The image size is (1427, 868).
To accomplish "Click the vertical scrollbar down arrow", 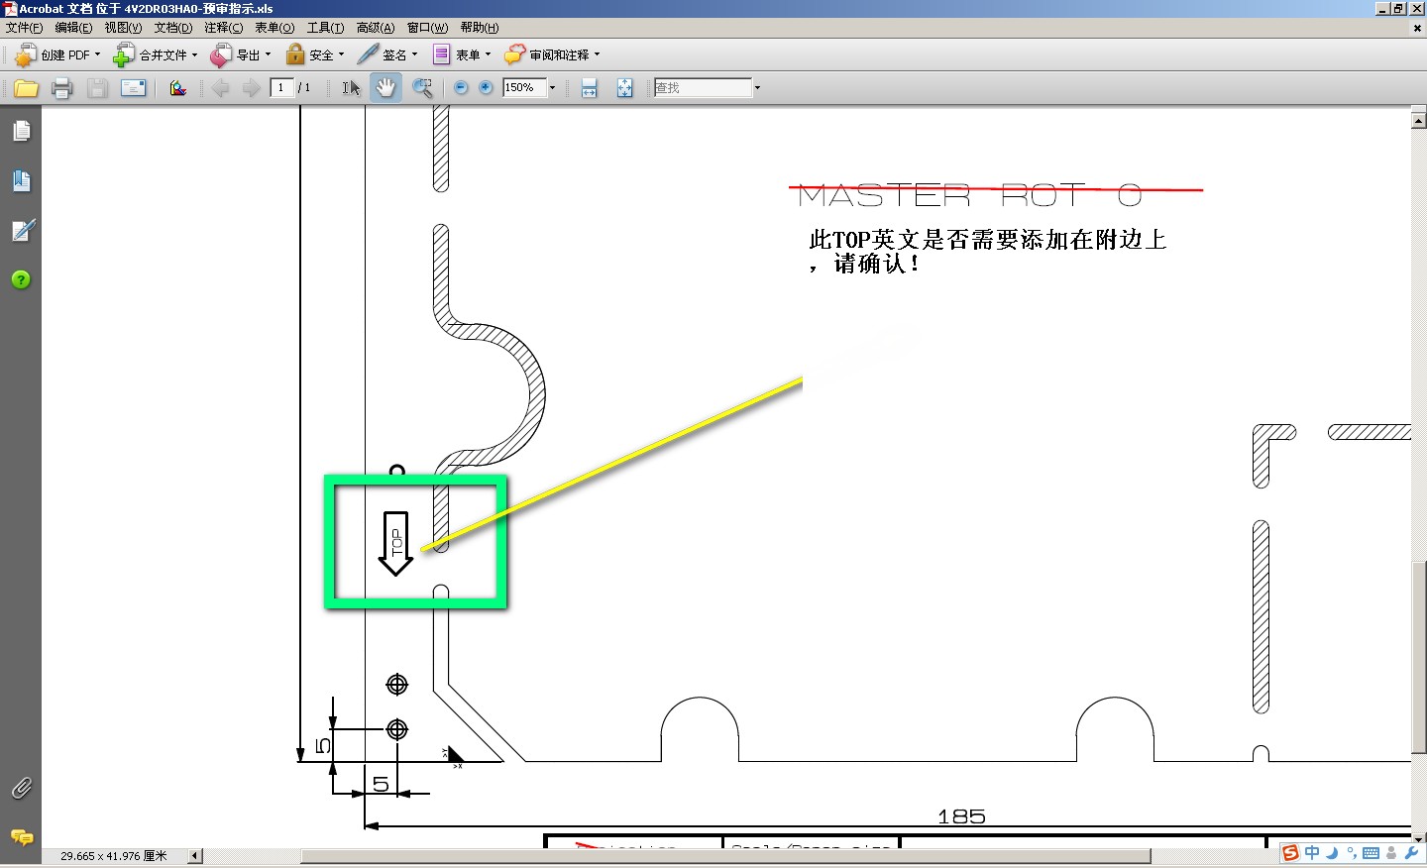I will coord(1418,838).
